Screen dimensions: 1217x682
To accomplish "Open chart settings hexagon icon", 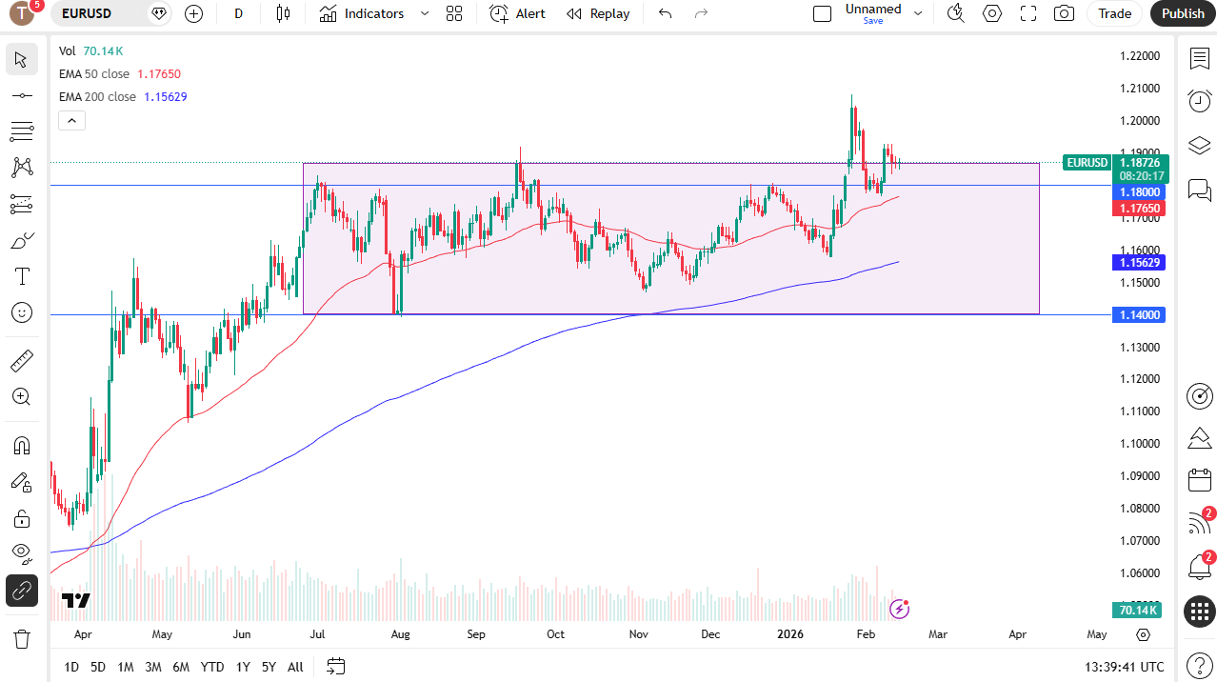I will click(992, 13).
